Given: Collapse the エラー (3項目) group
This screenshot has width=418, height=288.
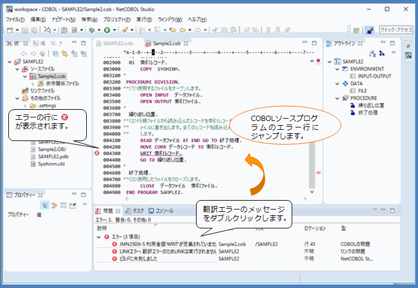Looking at the screenshot, I should pos(98,236).
